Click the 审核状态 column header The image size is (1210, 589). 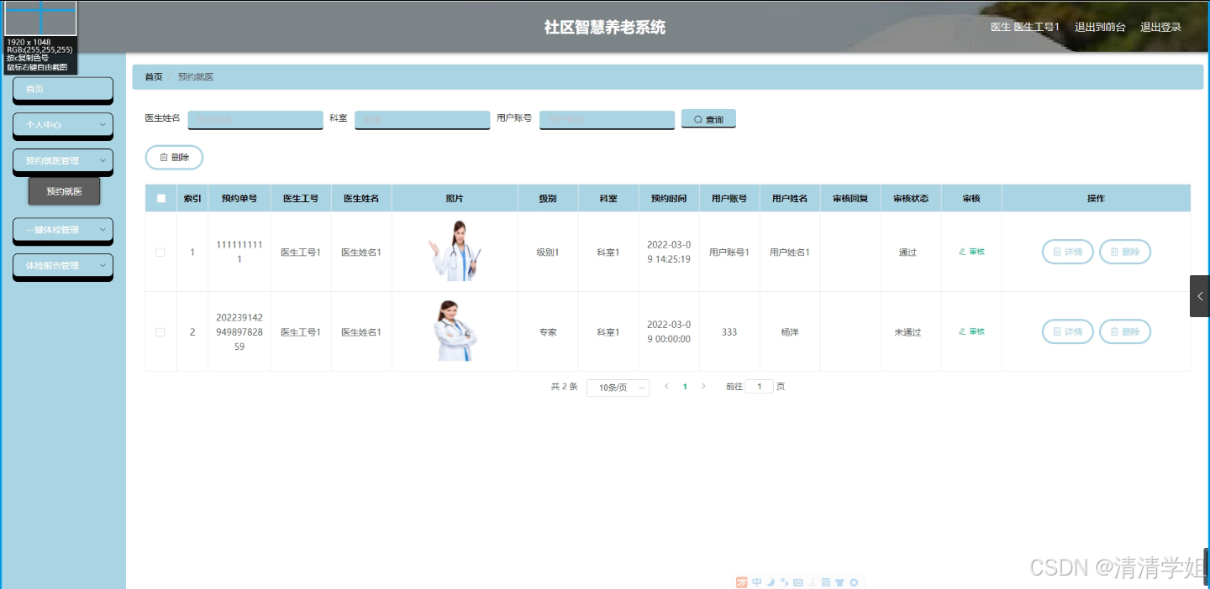pos(911,199)
